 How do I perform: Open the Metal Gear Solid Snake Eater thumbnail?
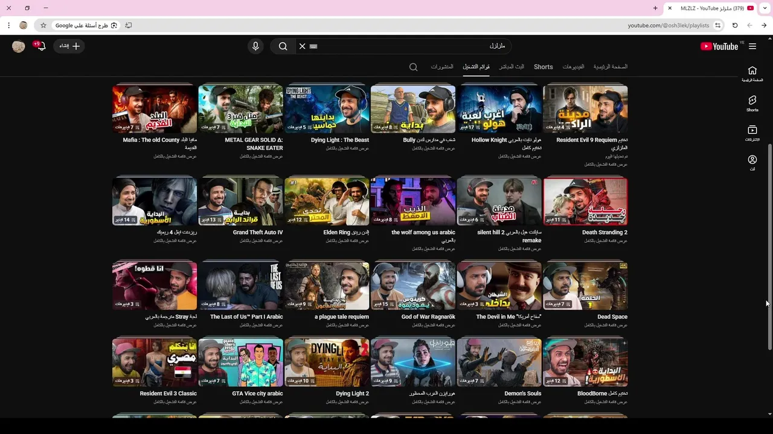point(240,109)
